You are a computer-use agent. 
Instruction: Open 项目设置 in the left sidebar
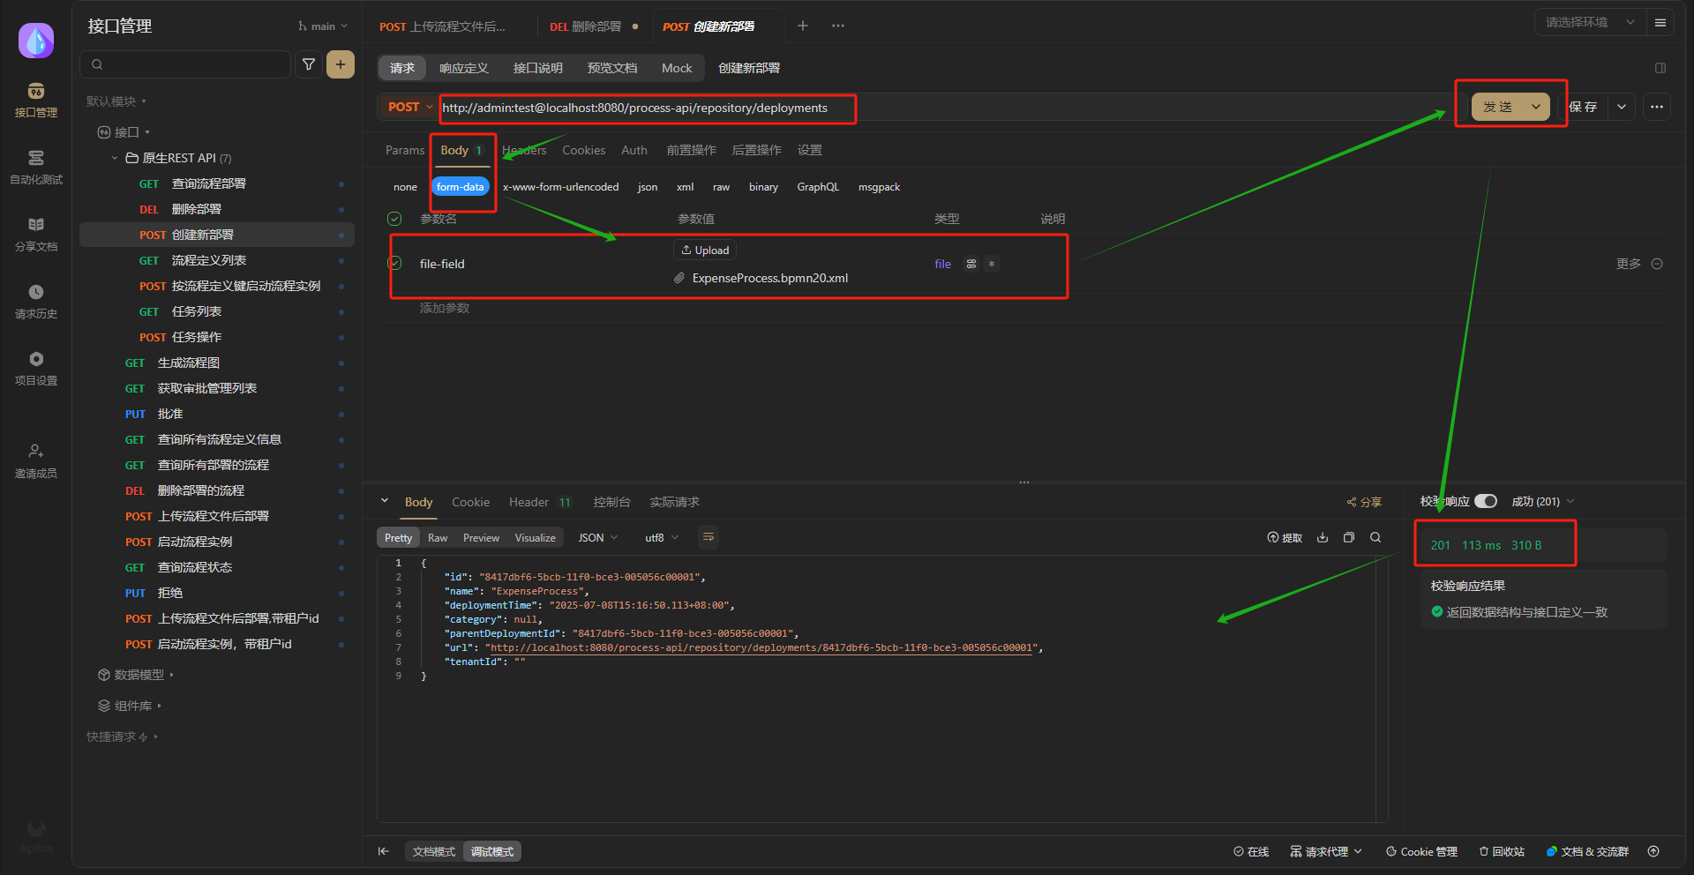click(35, 368)
